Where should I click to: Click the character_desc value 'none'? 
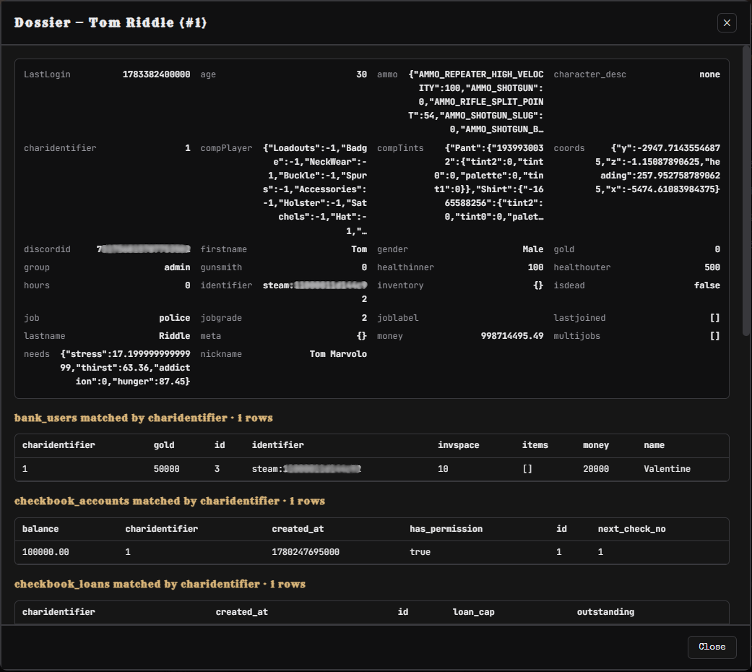coord(709,74)
